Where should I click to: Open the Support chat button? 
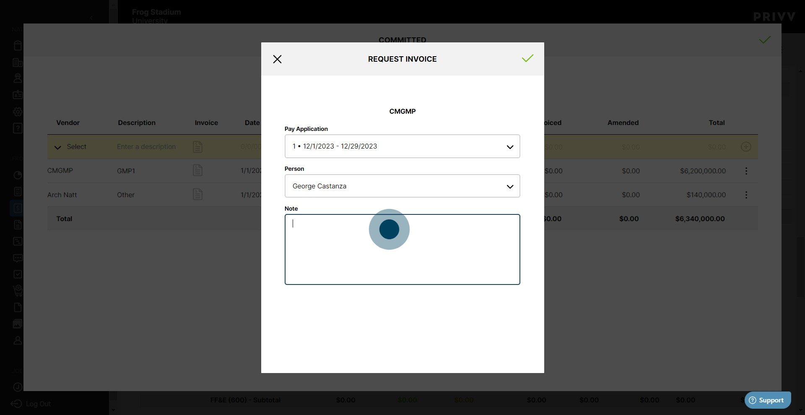coord(768,400)
